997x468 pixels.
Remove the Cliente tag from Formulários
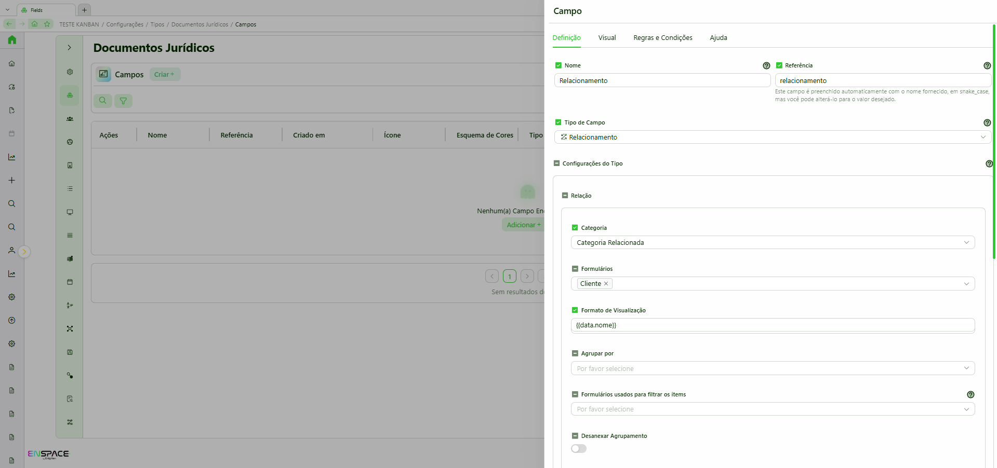[x=606, y=283]
